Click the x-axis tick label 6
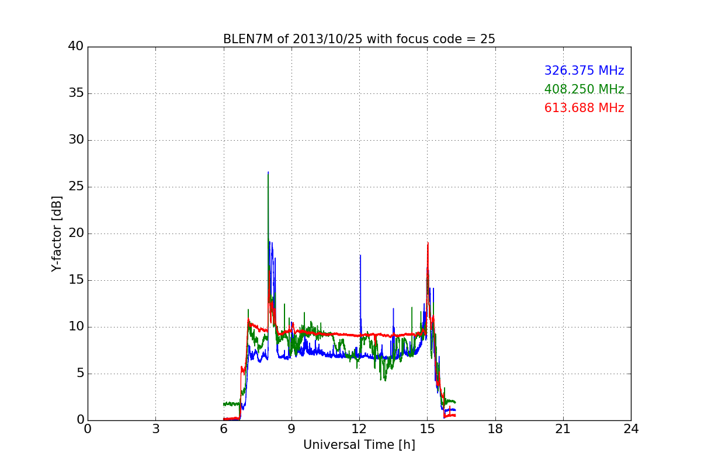 224,428
